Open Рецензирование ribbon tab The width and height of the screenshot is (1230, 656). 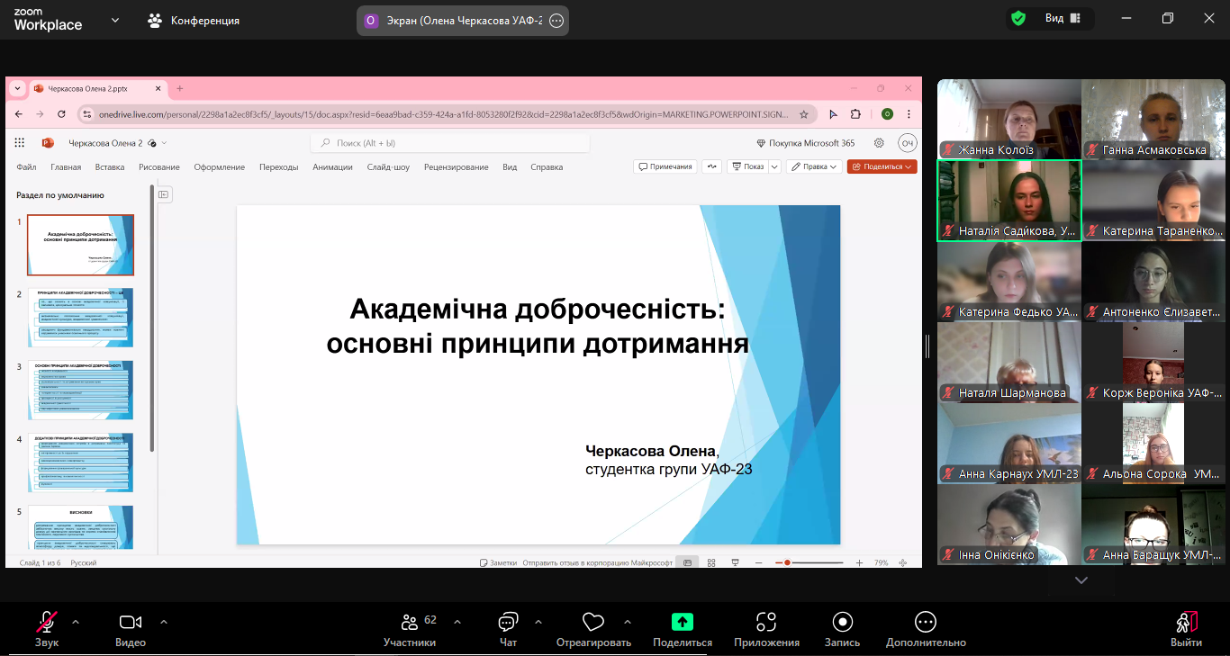click(457, 167)
